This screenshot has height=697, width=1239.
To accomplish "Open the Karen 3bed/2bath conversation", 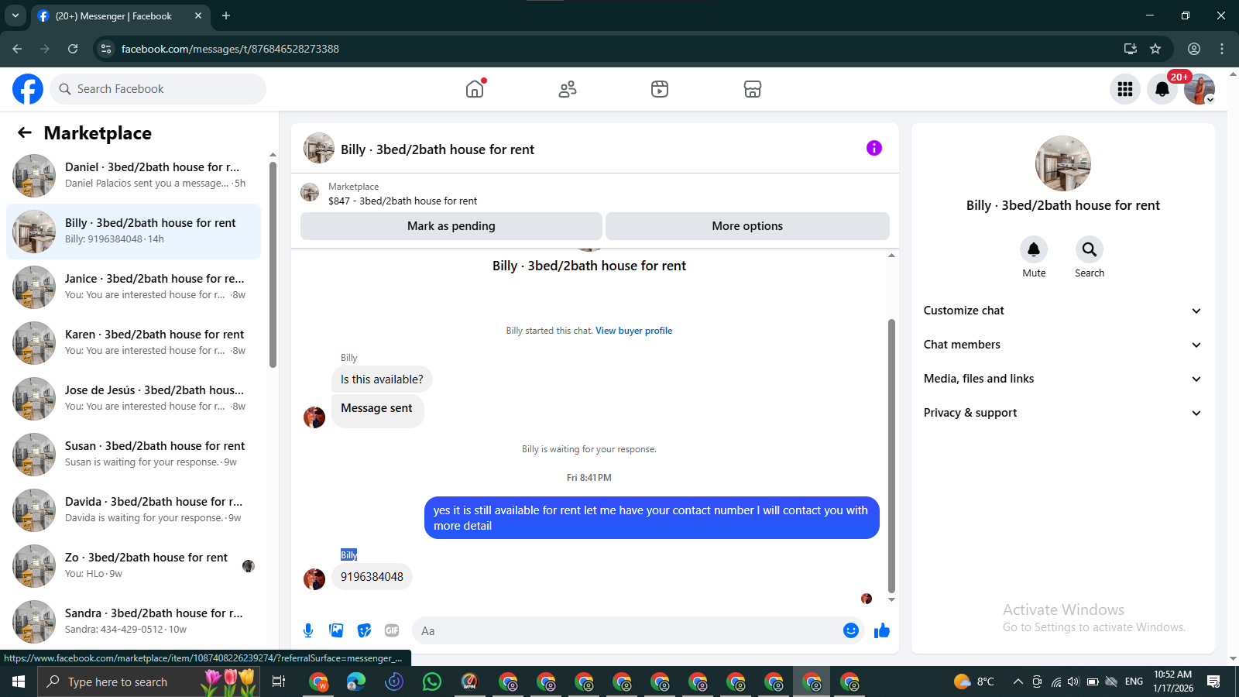I will tap(133, 343).
